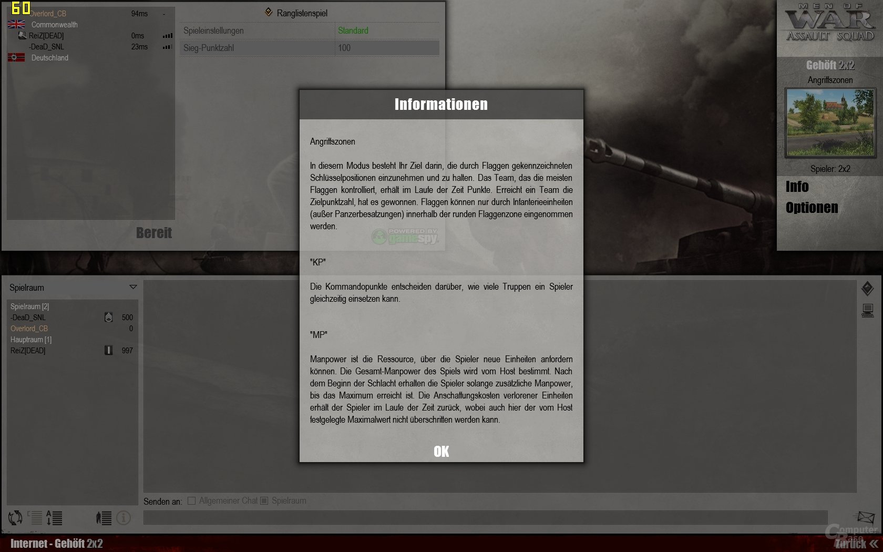Image resolution: width=883 pixels, height=552 pixels.
Task: Sort players alphabetically icon
Action: coord(54,518)
